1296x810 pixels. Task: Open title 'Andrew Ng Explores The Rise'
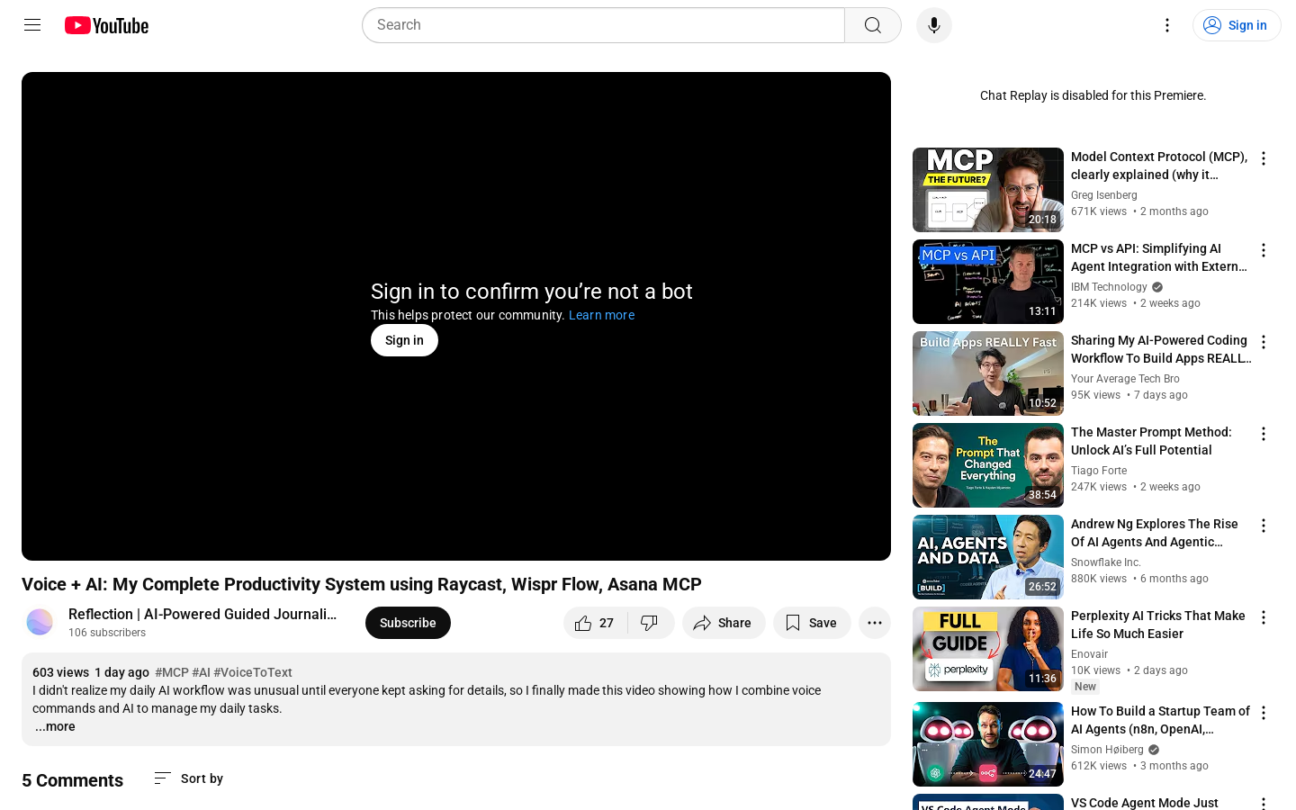(1155, 533)
